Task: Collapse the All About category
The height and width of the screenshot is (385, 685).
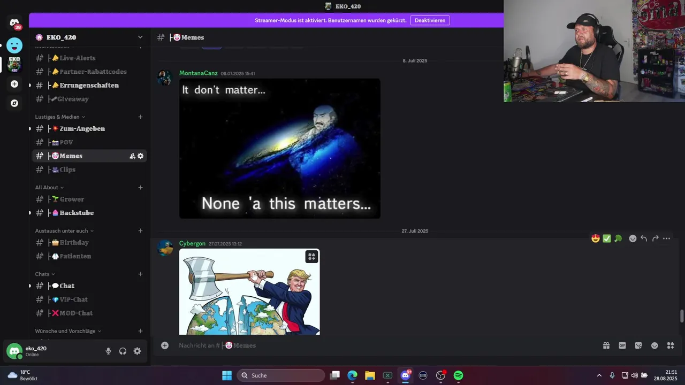Action: (49, 187)
